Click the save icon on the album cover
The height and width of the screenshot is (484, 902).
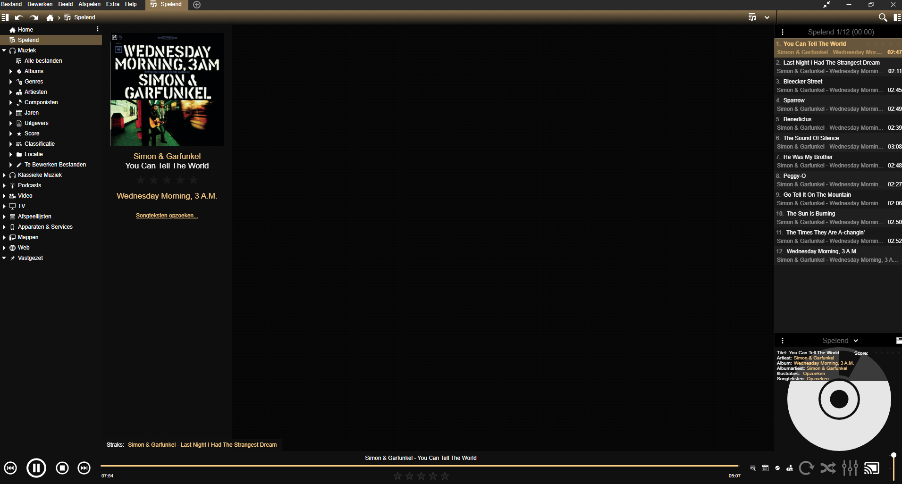pyautogui.click(x=115, y=37)
